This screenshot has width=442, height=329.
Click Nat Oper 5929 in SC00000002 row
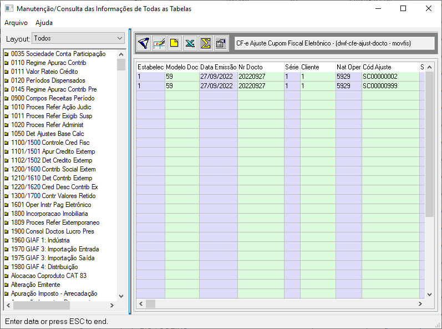point(348,77)
